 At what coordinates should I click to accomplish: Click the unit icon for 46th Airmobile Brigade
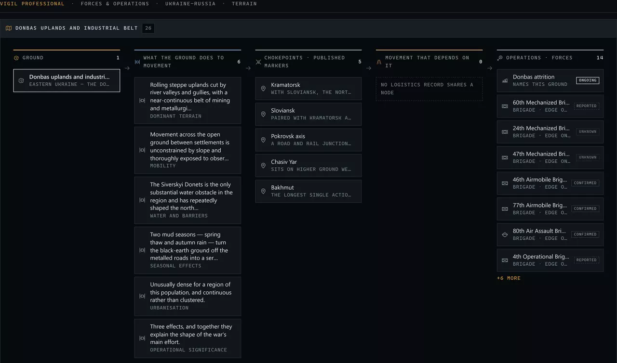(x=505, y=183)
